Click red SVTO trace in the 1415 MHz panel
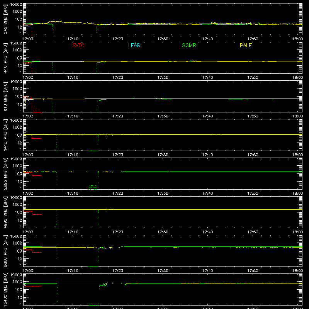 (37, 138)
